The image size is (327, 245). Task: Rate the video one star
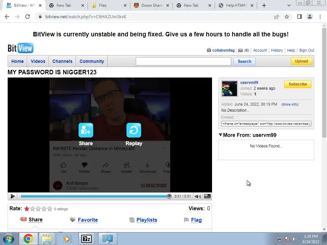click(27, 209)
